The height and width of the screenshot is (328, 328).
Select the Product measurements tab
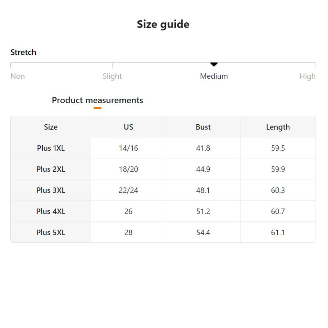(x=97, y=100)
